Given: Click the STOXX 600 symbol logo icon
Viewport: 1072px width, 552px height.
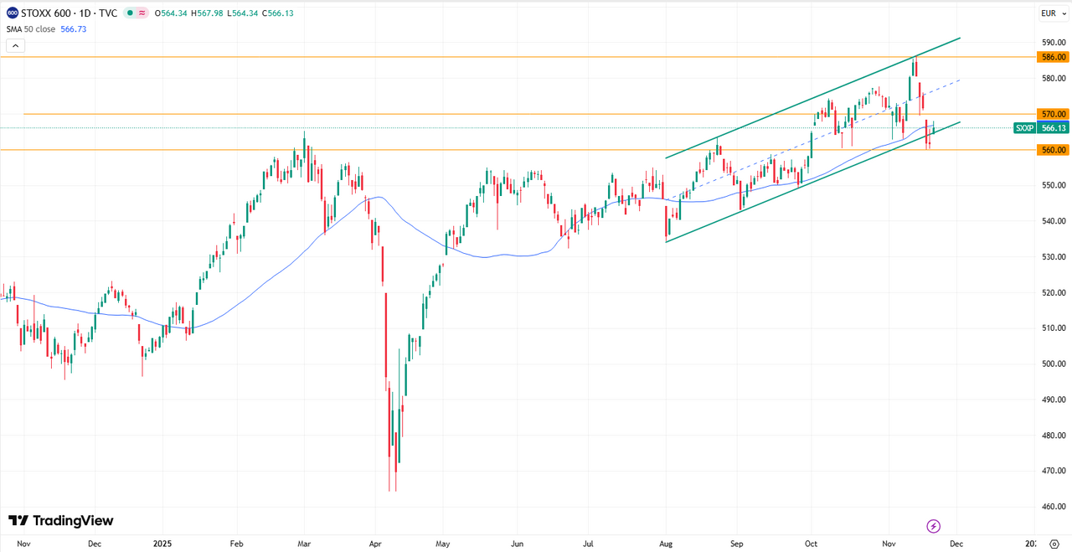Looking at the screenshot, I should tap(13, 13).
